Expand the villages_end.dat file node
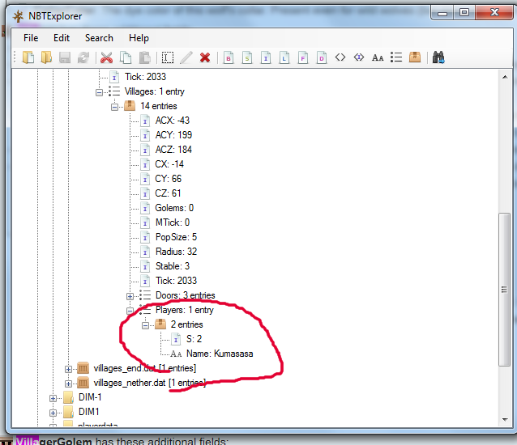 click(x=69, y=368)
